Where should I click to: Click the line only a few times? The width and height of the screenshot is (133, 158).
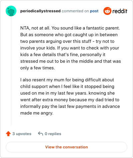tap(38, 68)
